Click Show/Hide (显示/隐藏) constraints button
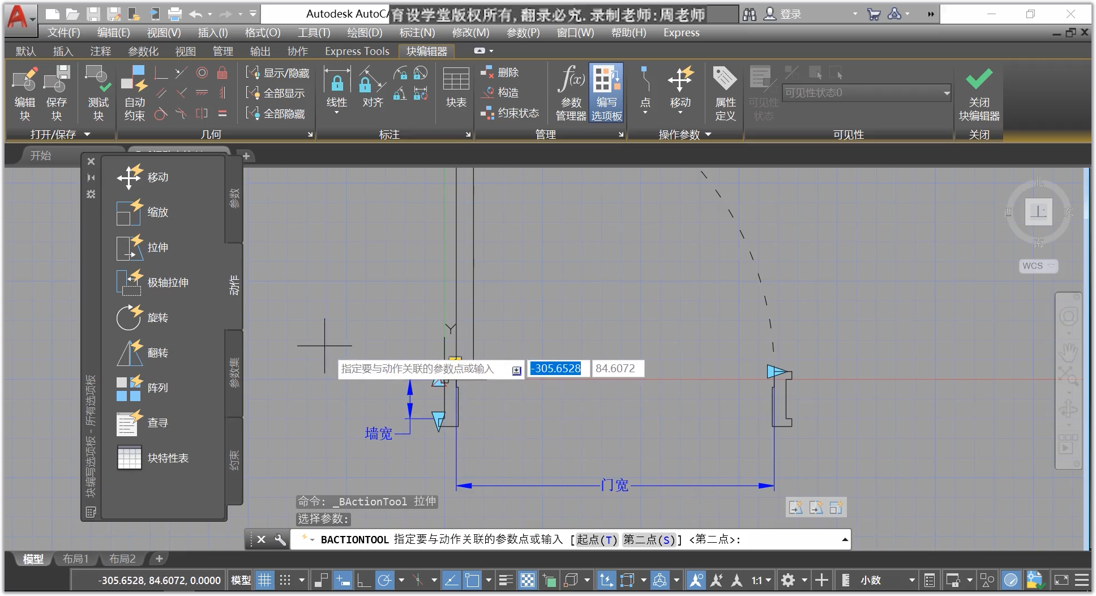Image resolution: width=1096 pixels, height=596 pixels. 278,73
